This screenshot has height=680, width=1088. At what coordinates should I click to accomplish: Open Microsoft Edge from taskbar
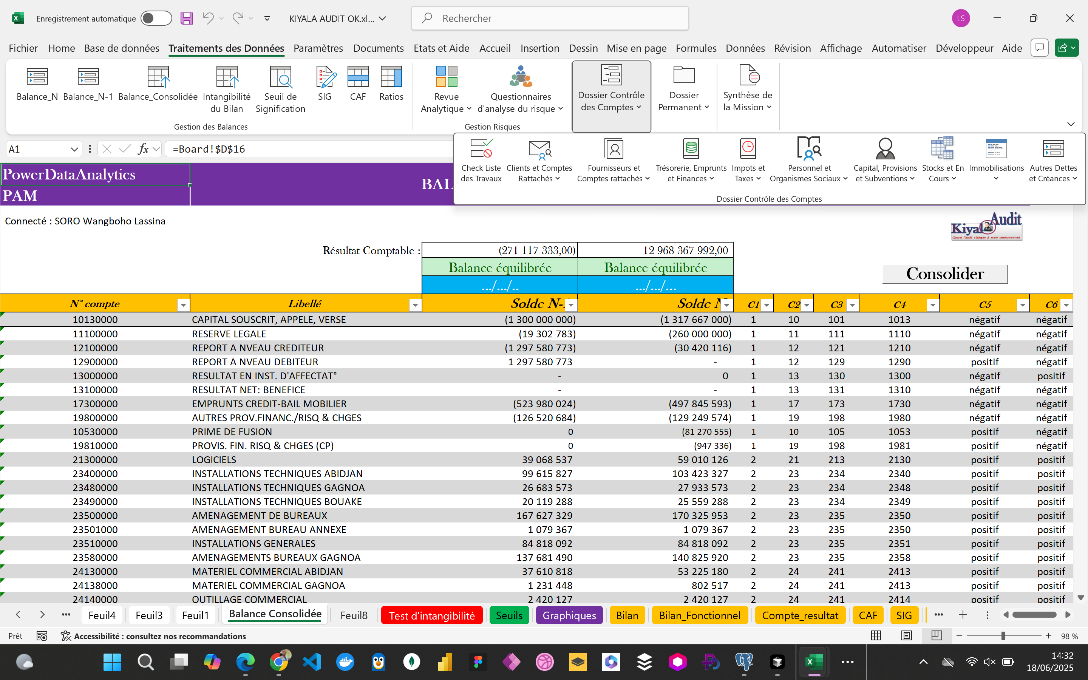(246, 662)
